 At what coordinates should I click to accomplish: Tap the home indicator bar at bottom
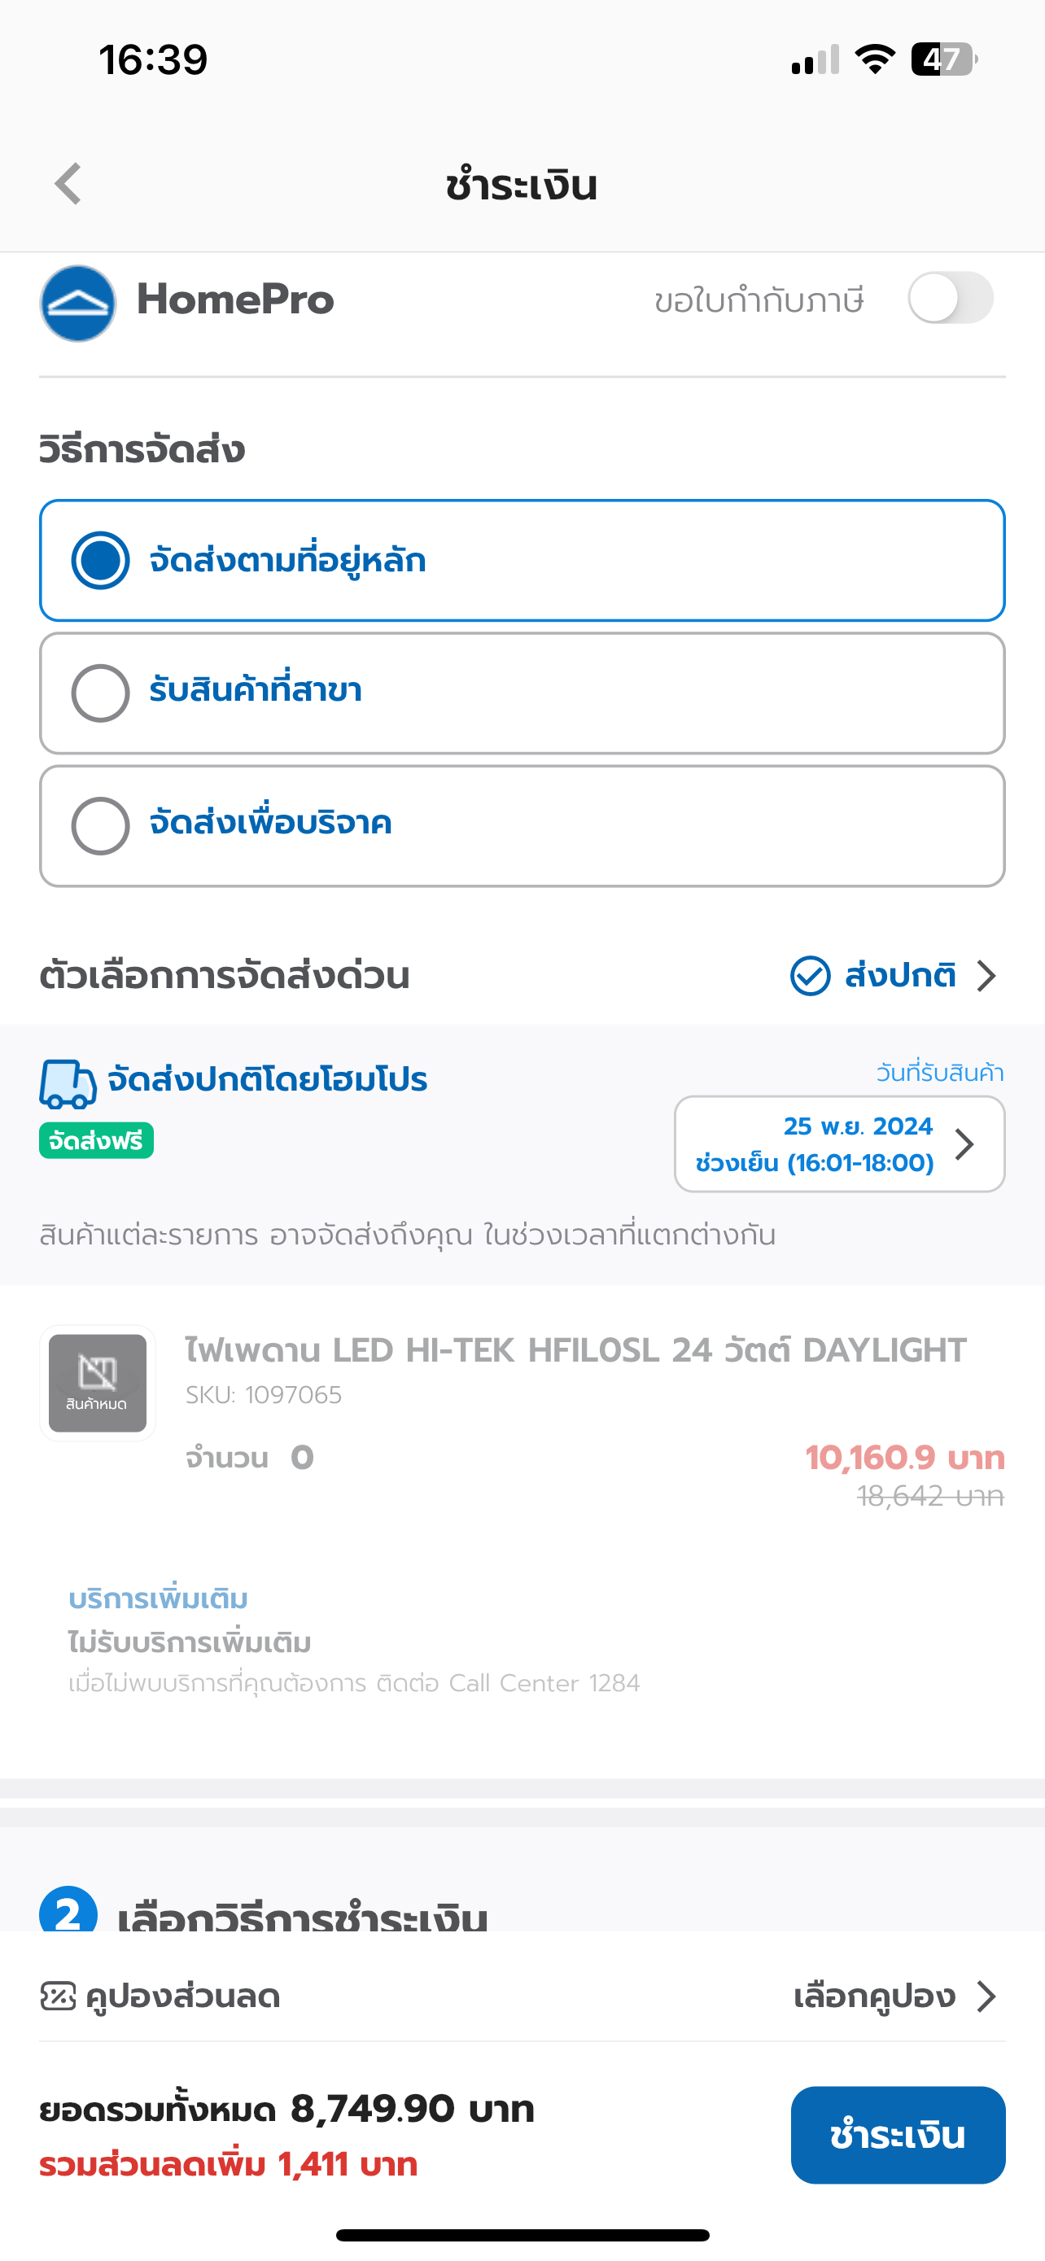click(x=522, y=2235)
